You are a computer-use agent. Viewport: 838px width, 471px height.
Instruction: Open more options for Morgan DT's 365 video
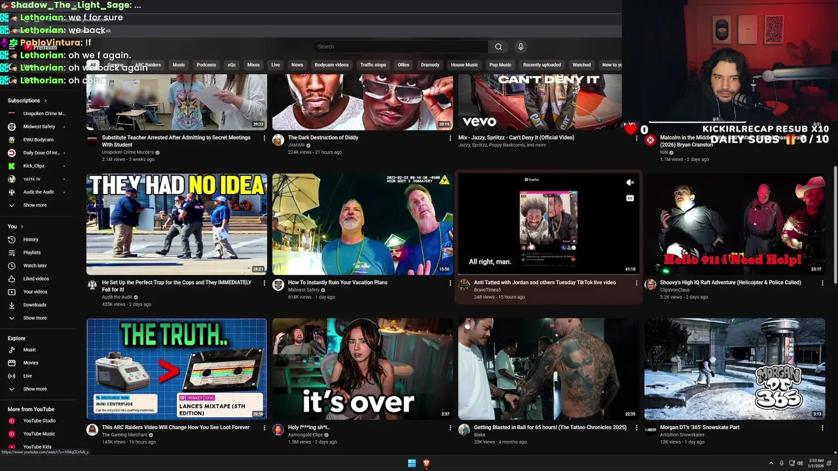point(822,428)
